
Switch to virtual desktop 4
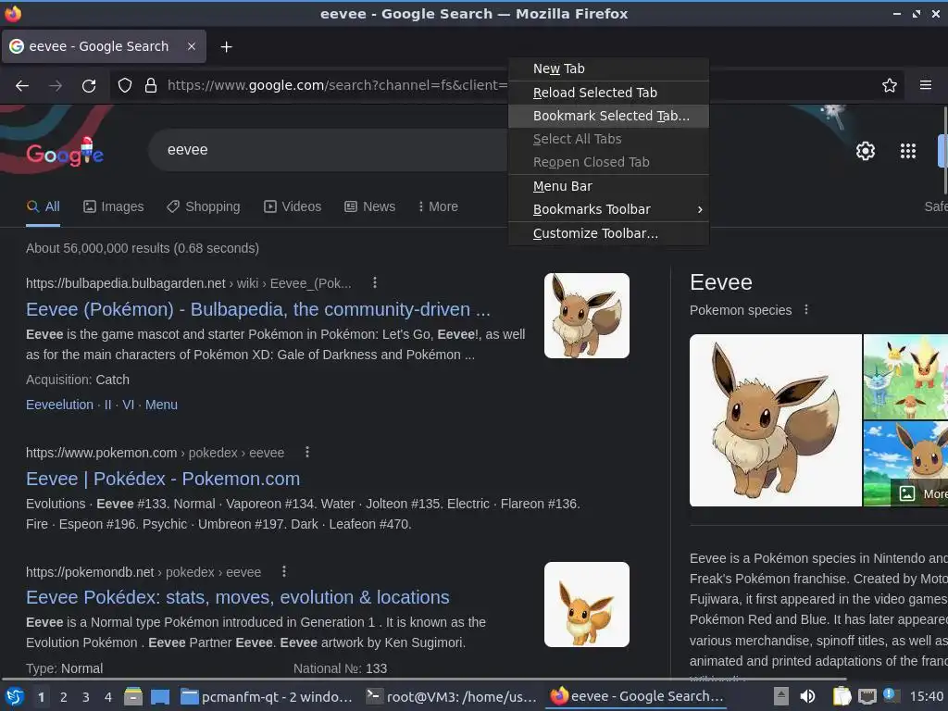[108, 697]
